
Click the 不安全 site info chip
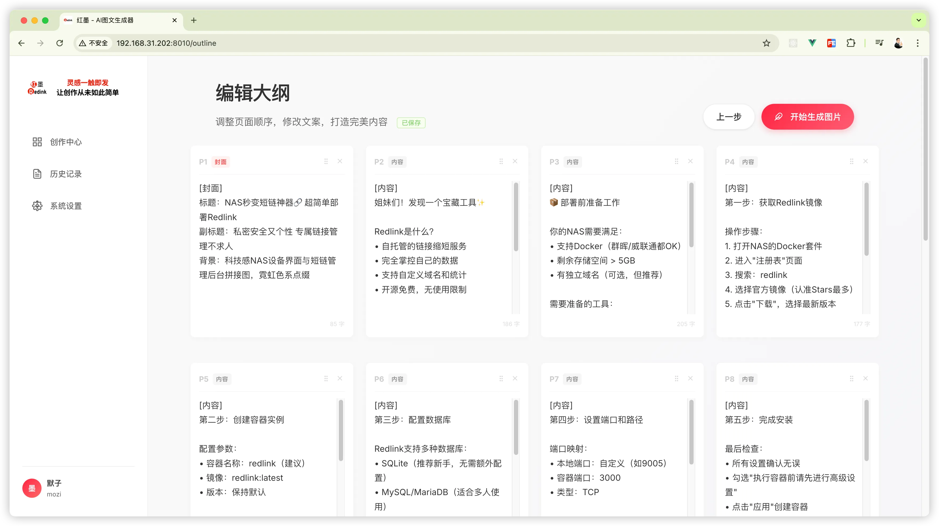click(x=94, y=43)
